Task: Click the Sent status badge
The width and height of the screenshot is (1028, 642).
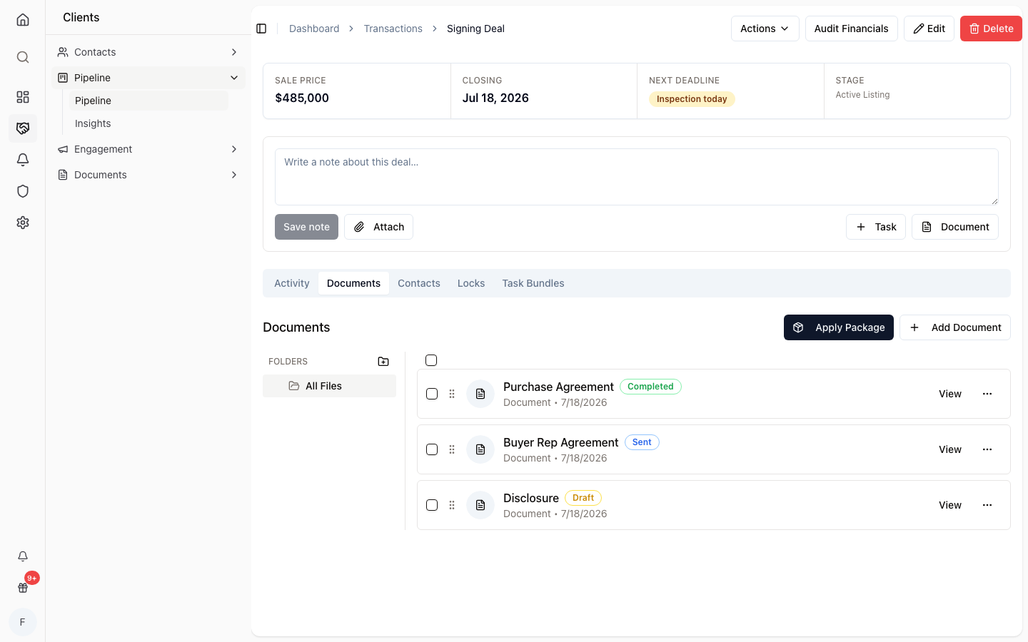Action: pyautogui.click(x=642, y=442)
